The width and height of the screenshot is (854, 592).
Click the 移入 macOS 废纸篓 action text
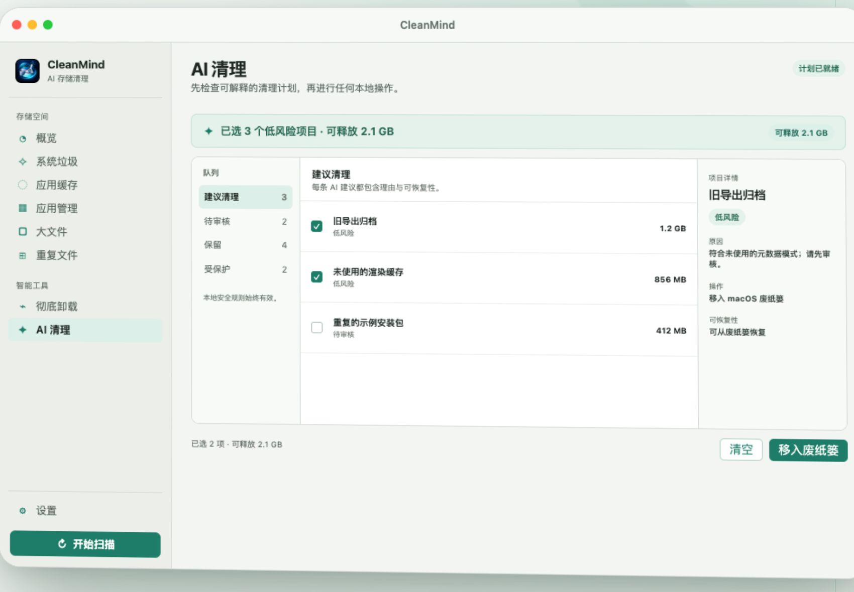[746, 299]
